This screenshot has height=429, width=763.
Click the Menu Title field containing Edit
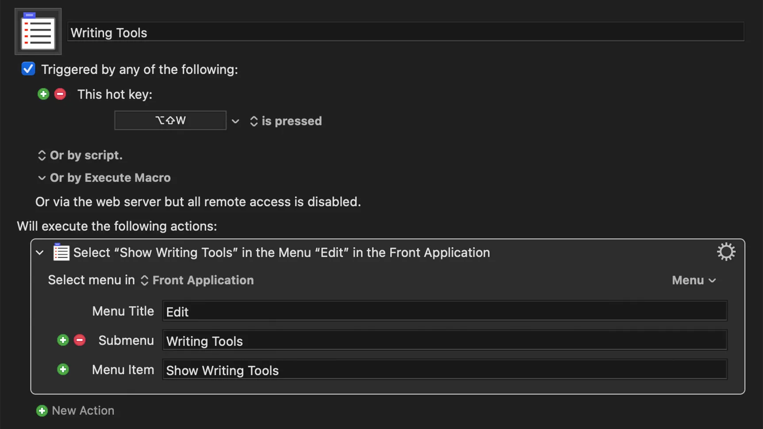444,311
